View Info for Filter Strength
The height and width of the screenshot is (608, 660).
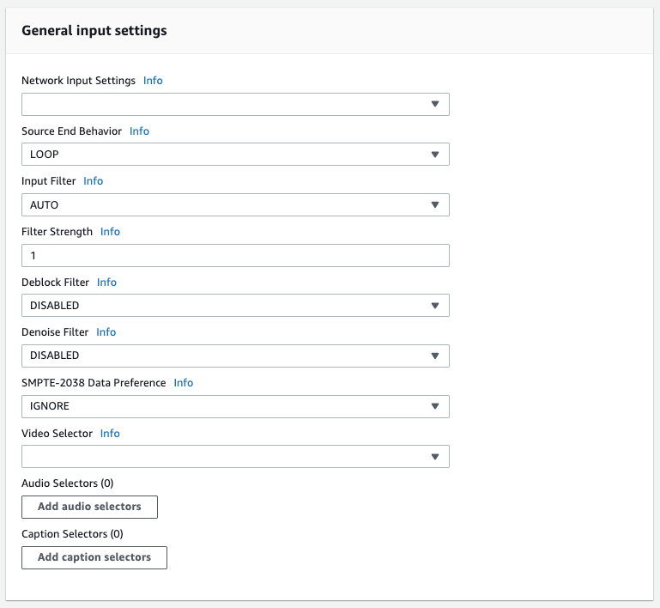110,232
